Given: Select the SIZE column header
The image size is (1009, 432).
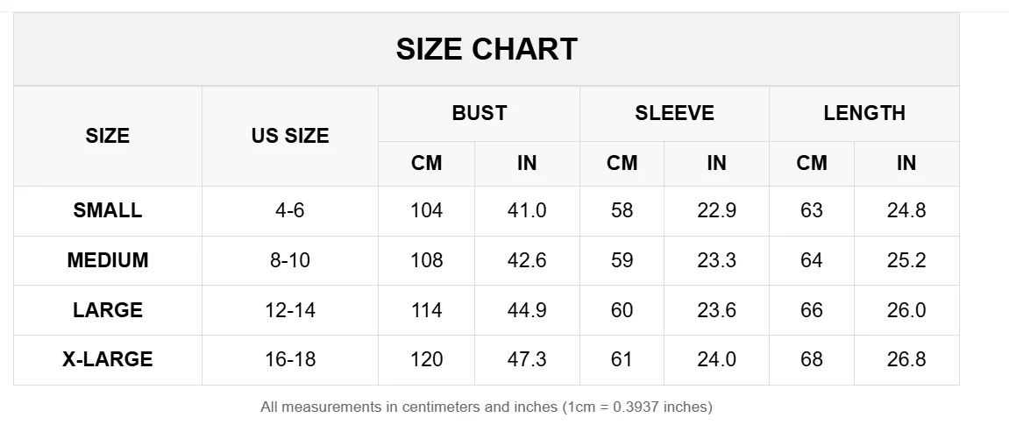Looking at the screenshot, I should pos(108,136).
